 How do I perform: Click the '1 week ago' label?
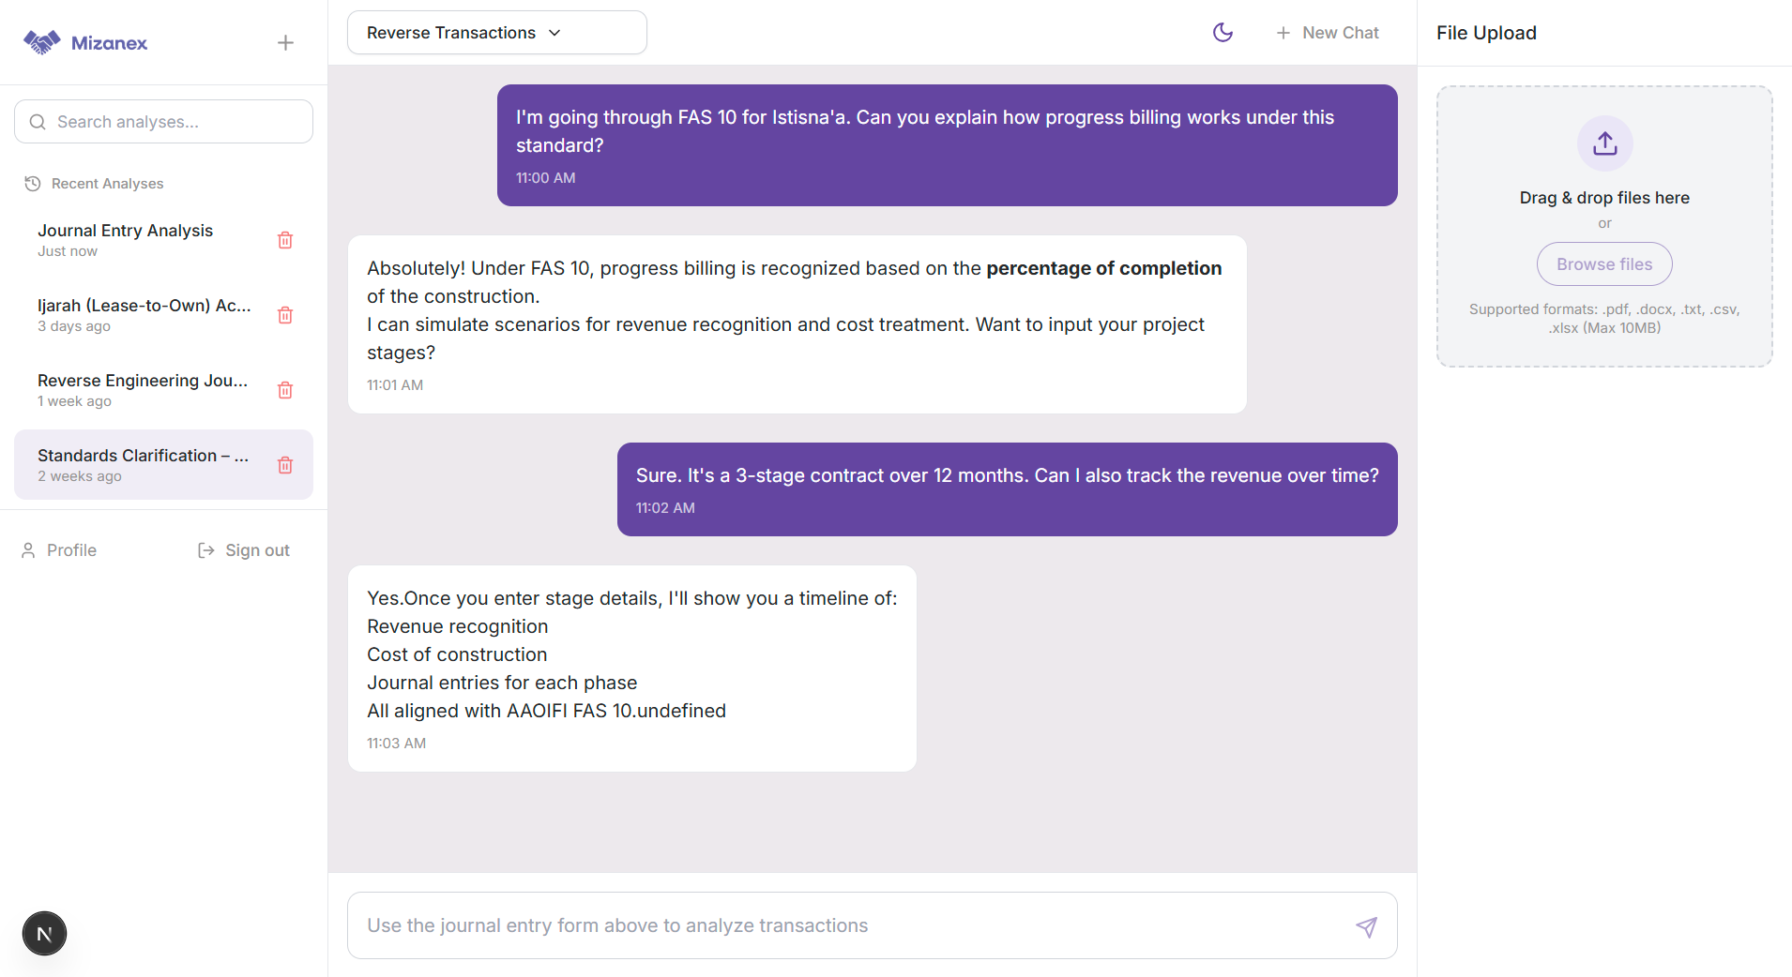pyautogui.click(x=74, y=401)
